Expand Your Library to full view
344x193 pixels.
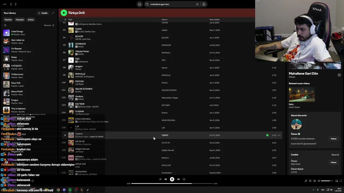pos(53,13)
